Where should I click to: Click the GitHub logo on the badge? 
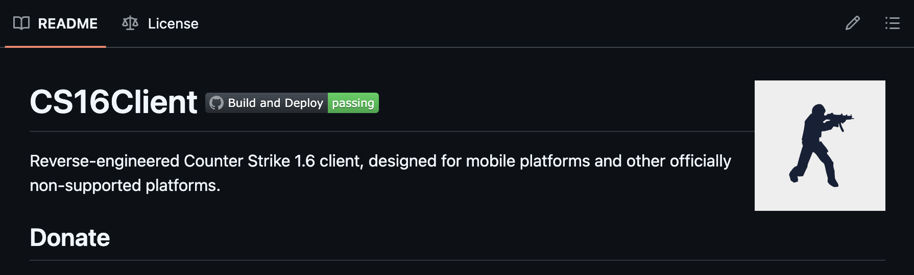click(217, 103)
